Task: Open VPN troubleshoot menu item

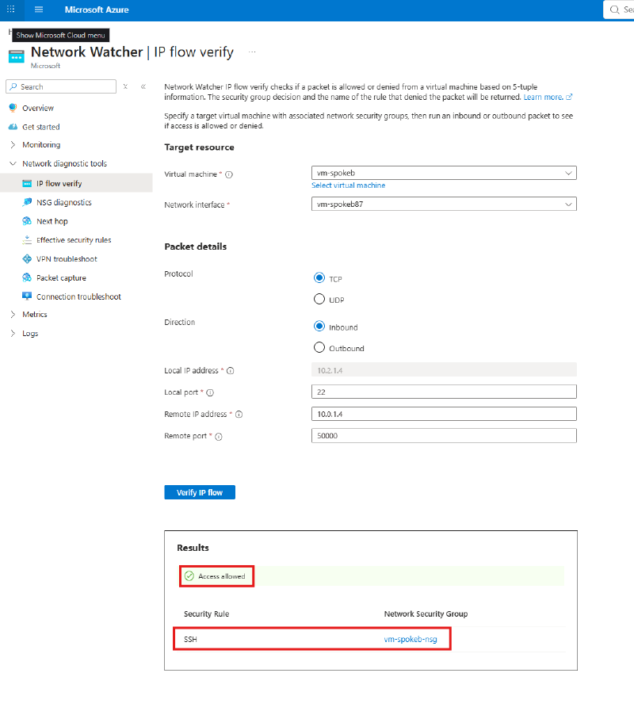Action: [x=67, y=258]
